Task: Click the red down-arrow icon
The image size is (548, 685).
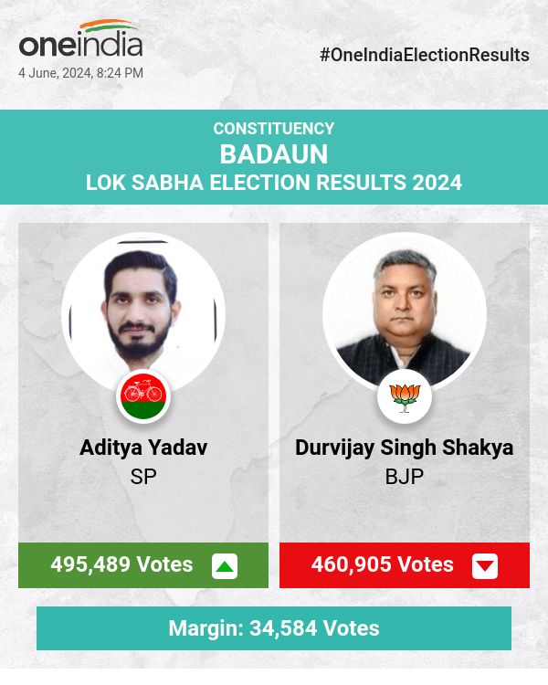Action: (485, 566)
